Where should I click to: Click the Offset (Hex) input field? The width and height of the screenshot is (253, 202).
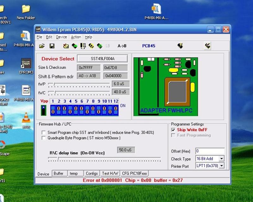[210, 151]
